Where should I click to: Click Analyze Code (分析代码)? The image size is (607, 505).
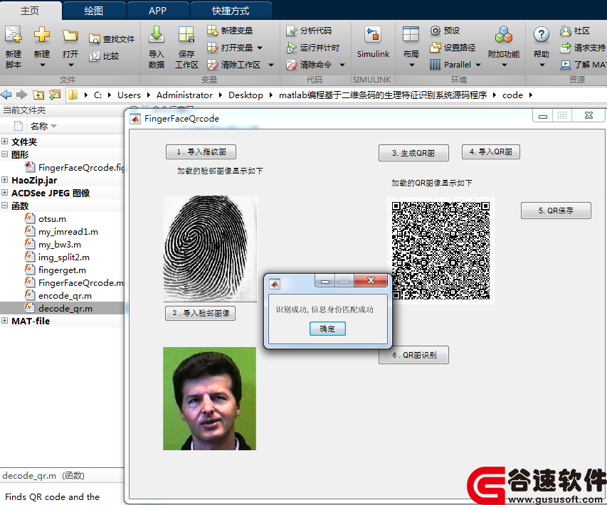click(x=309, y=30)
